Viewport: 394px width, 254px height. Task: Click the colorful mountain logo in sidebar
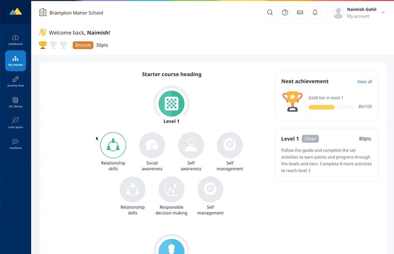tap(16, 12)
